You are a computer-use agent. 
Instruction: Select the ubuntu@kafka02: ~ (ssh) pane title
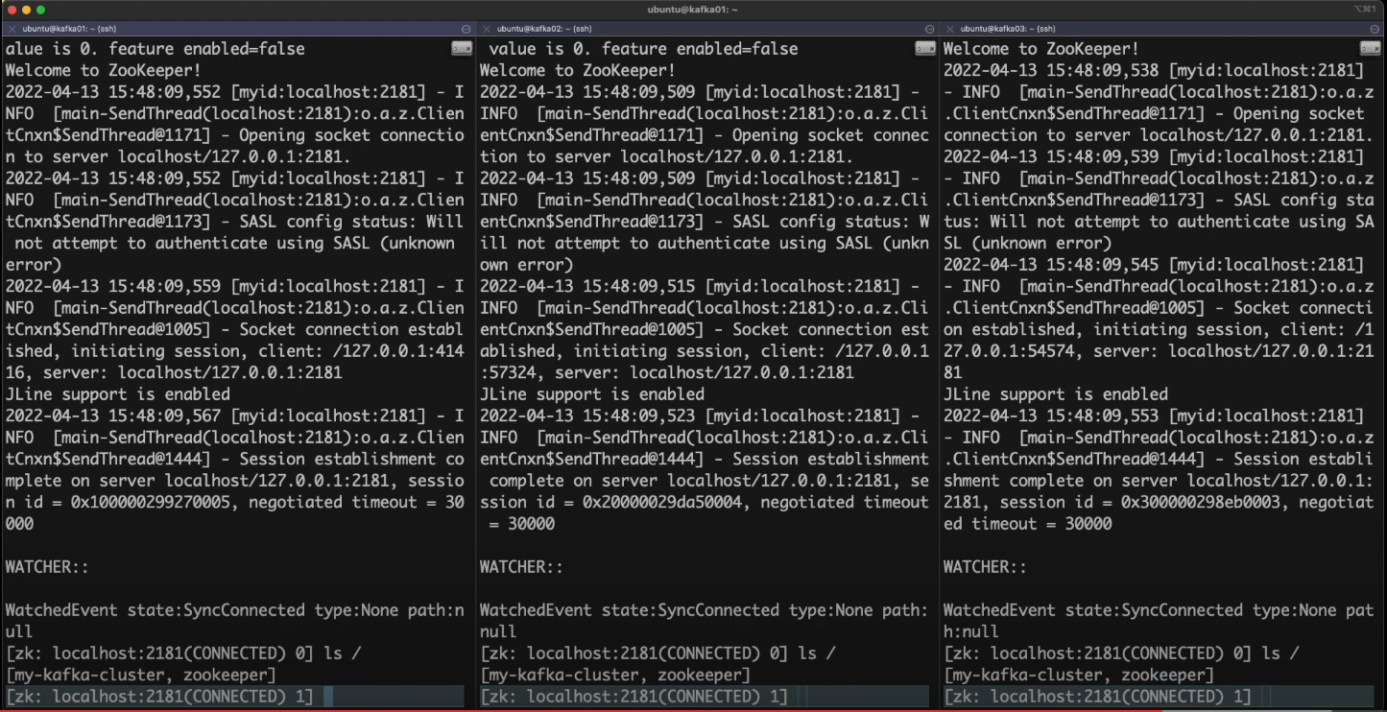tap(544, 30)
